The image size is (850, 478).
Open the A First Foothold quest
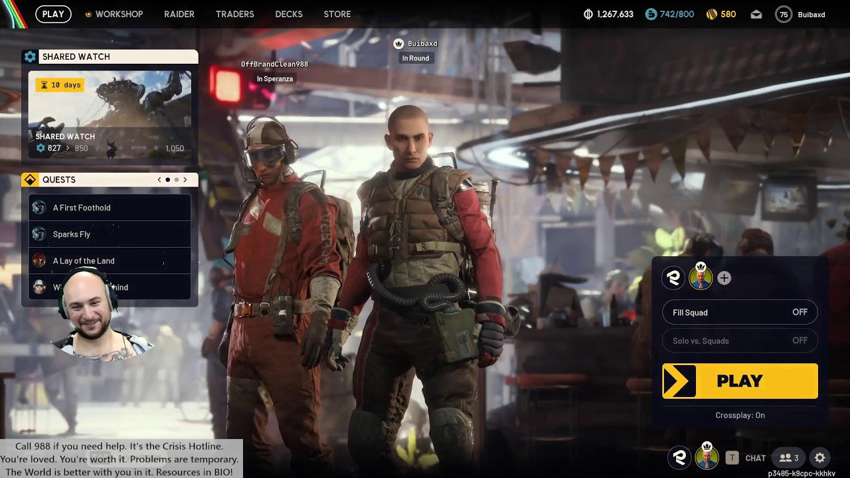pyautogui.click(x=110, y=208)
